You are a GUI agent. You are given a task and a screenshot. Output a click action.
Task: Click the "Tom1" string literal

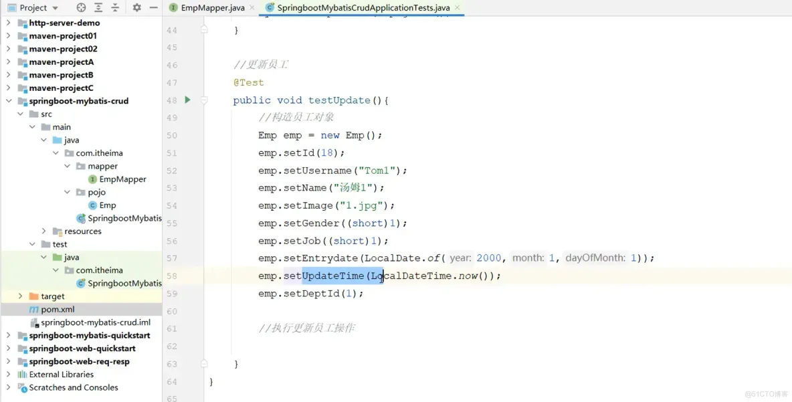377,170
